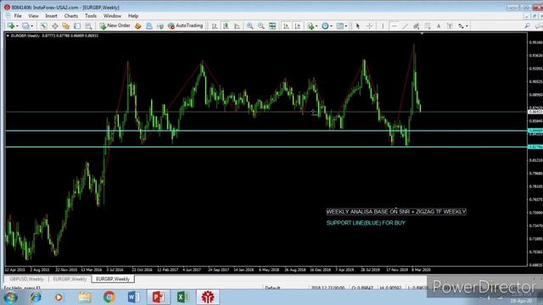Open the View menu

tap(34, 16)
